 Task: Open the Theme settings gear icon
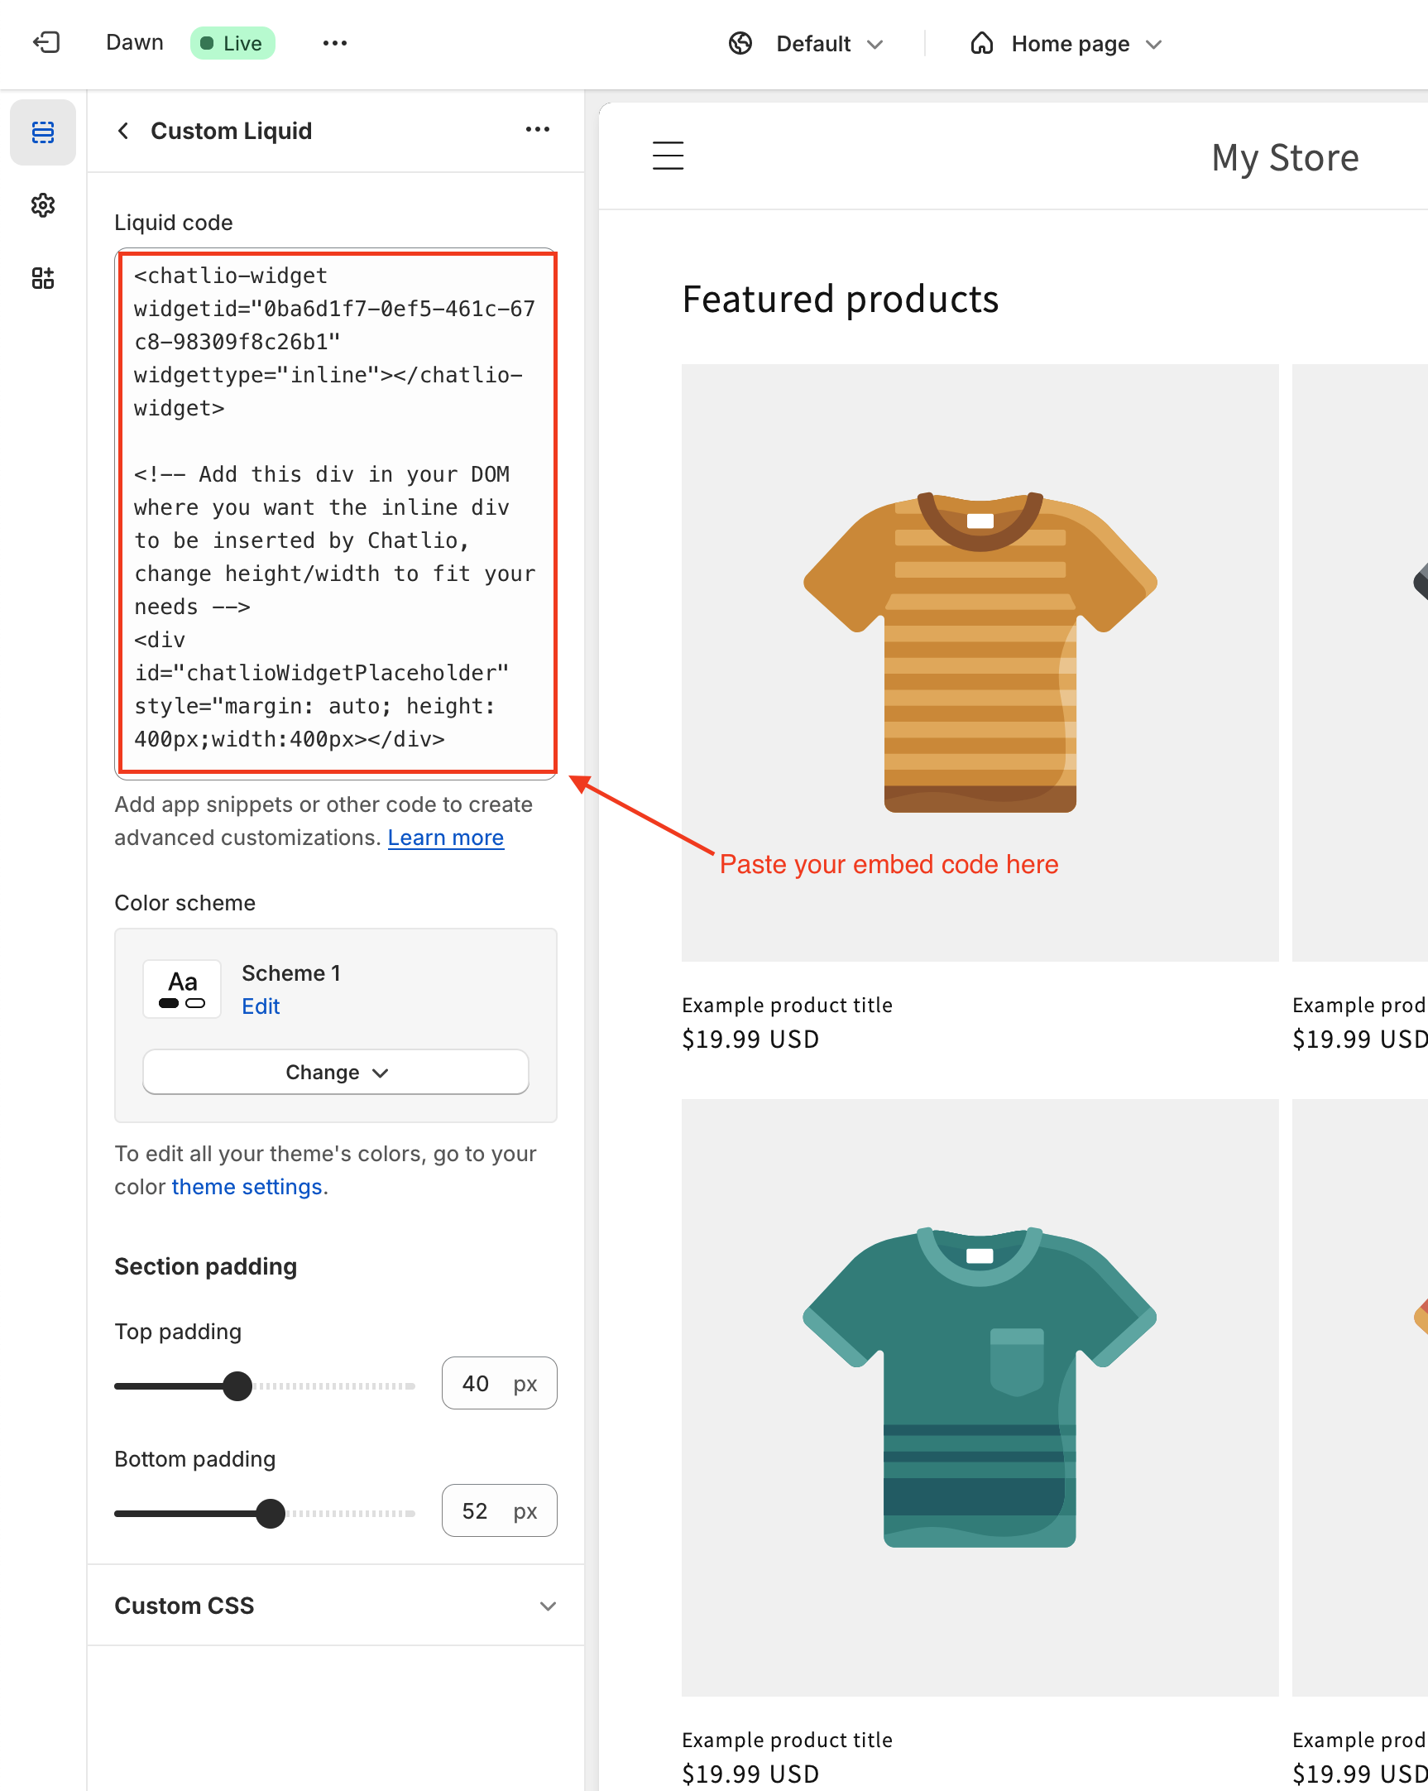[43, 205]
